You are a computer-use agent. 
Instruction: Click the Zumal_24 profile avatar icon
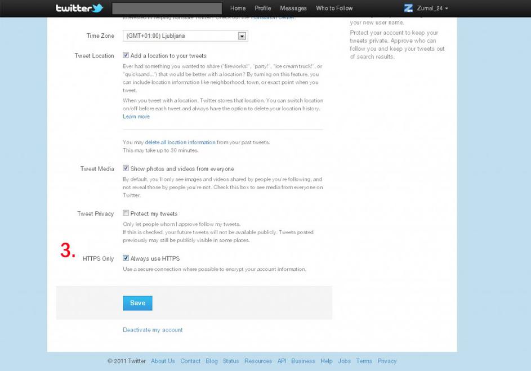point(408,8)
